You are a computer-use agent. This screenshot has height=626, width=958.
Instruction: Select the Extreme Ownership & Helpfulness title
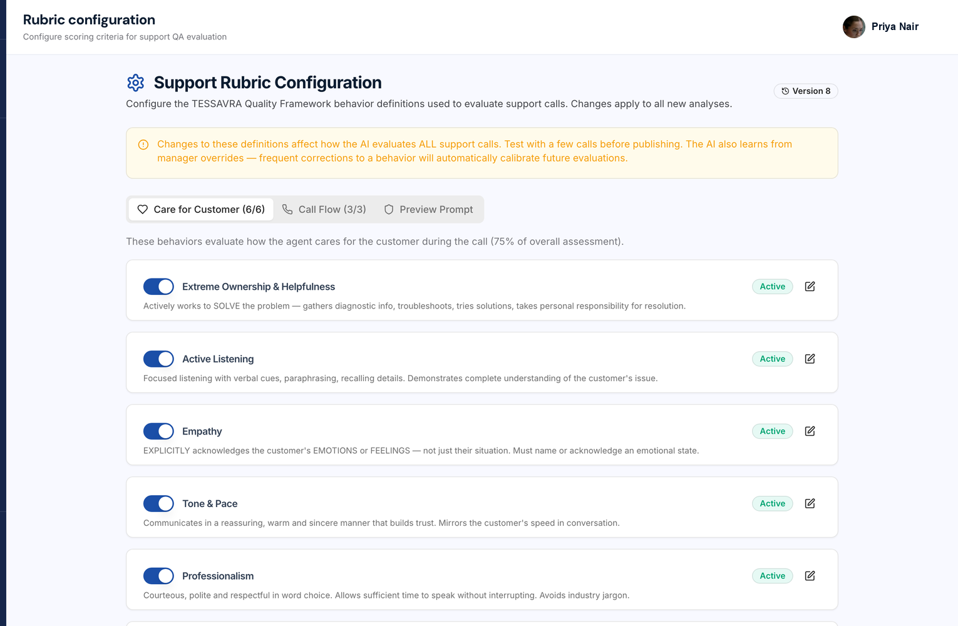(259, 287)
